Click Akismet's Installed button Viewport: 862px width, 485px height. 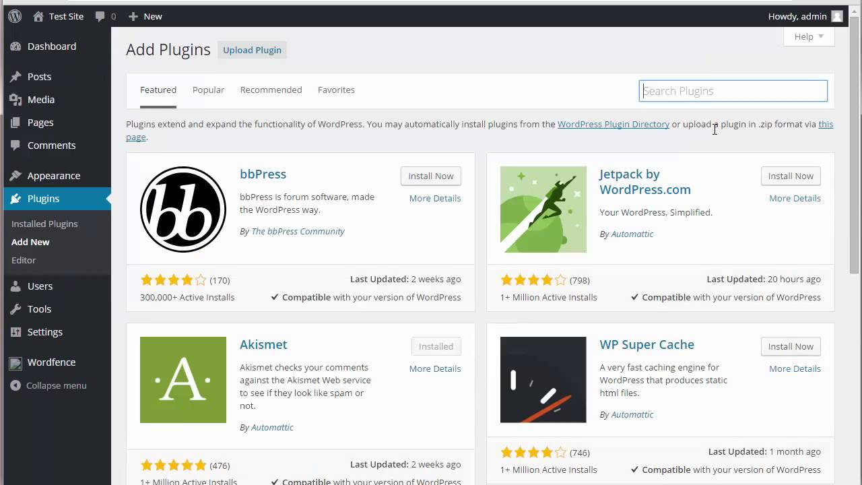pyautogui.click(x=436, y=346)
